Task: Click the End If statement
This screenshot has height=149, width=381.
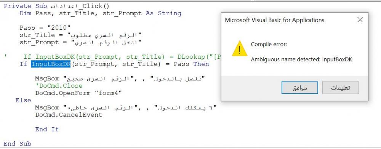Action: (x=47, y=129)
